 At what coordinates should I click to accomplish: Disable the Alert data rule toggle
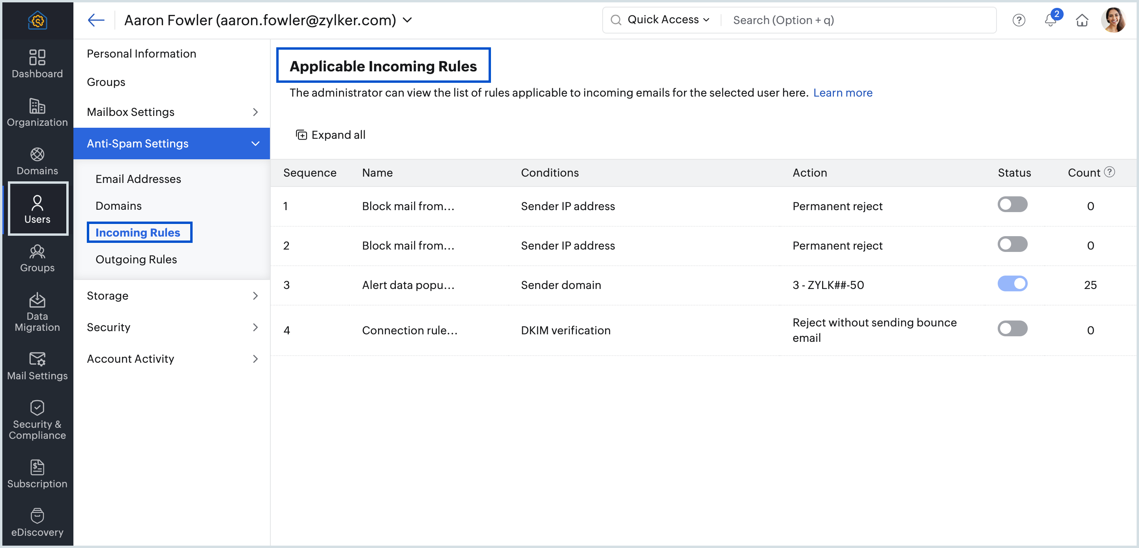1012,283
